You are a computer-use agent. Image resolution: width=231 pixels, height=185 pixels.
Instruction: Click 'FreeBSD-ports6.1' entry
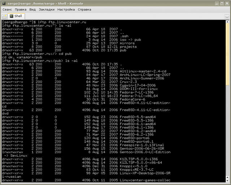tap(137, 142)
